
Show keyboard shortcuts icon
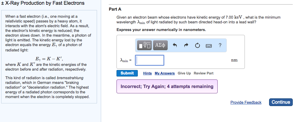[x=208, y=45]
